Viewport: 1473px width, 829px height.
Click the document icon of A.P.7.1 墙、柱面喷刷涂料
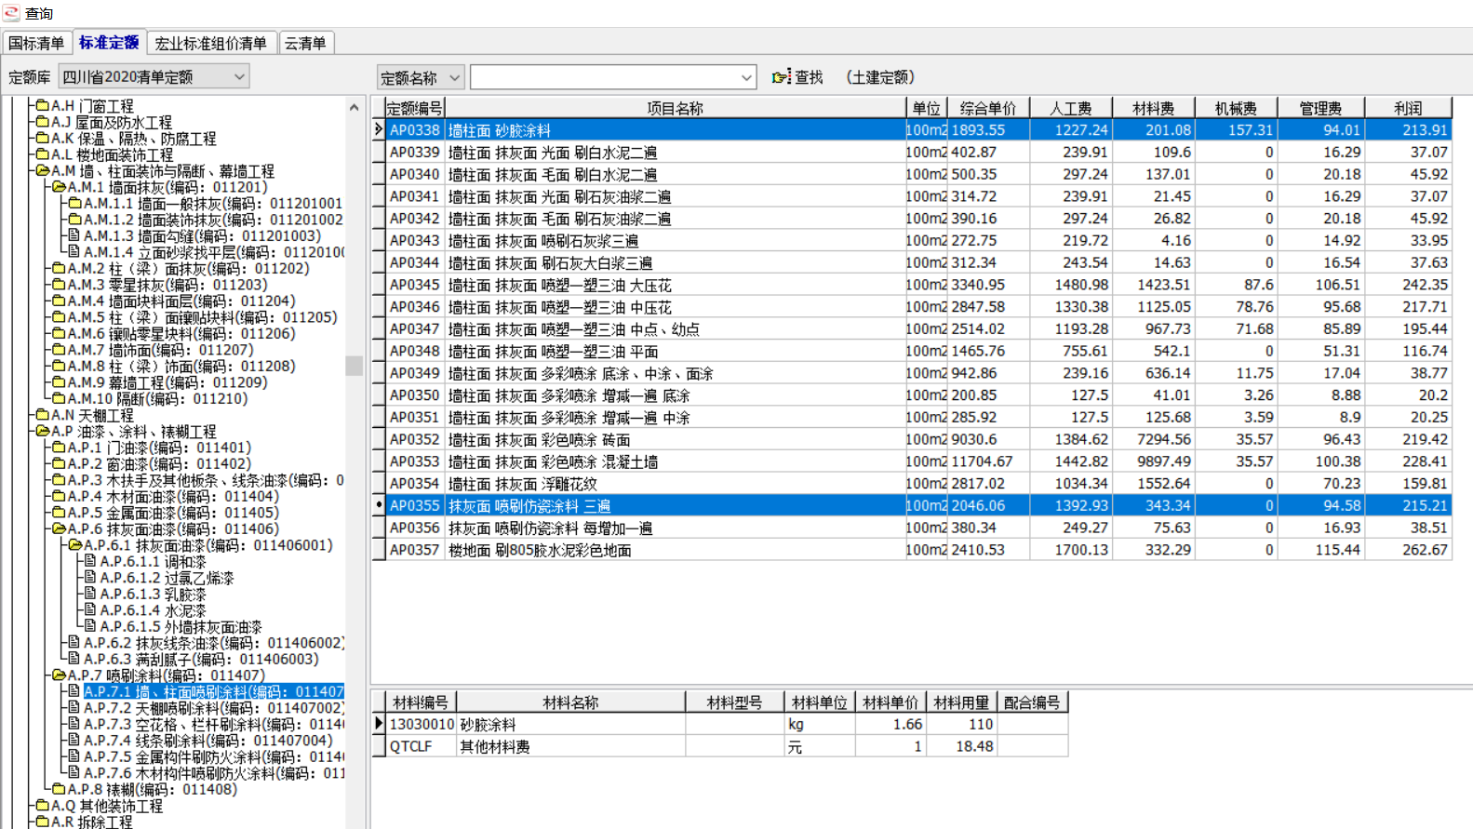pyautogui.click(x=74, y=691)
